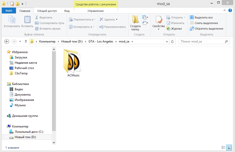Click the Delete (Удалить) X icon
The image size is (235, 152).
[x=101, y=19]
